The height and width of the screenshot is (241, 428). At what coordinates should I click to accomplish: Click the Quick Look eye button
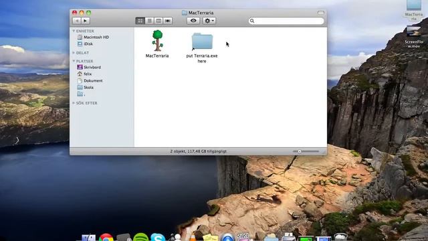(193, 21)
